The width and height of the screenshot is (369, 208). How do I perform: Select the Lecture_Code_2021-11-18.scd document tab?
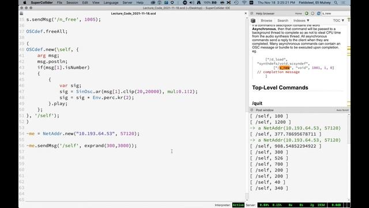(x=133, y=13)
